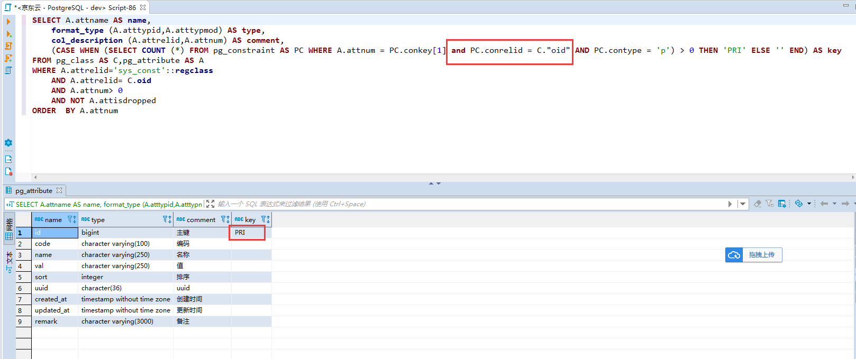Show execution plan icon in sidebar
The height and width of the screenshot is (359, 856).
click(8, 70)
